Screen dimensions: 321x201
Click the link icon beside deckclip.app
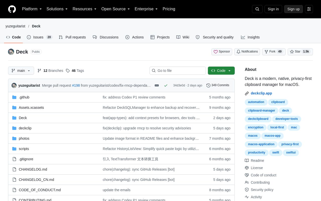[x=247, y=93]
